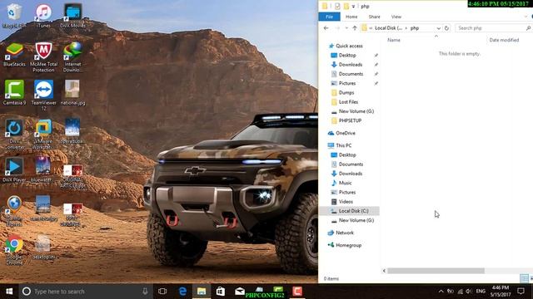Refresh the php folder view

point(446,28)
